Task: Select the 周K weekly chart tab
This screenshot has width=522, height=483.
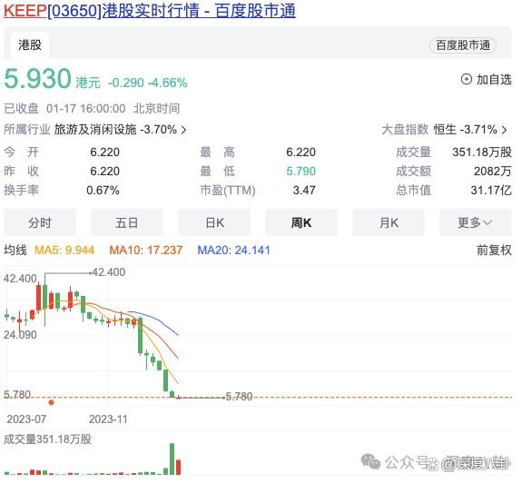Action: pyautogui.click(x=301, y=222)
